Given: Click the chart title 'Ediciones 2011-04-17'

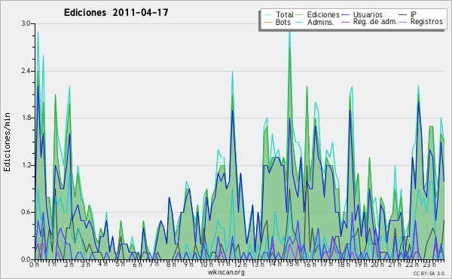Looking at the screenshot, I should coord(116,13).
